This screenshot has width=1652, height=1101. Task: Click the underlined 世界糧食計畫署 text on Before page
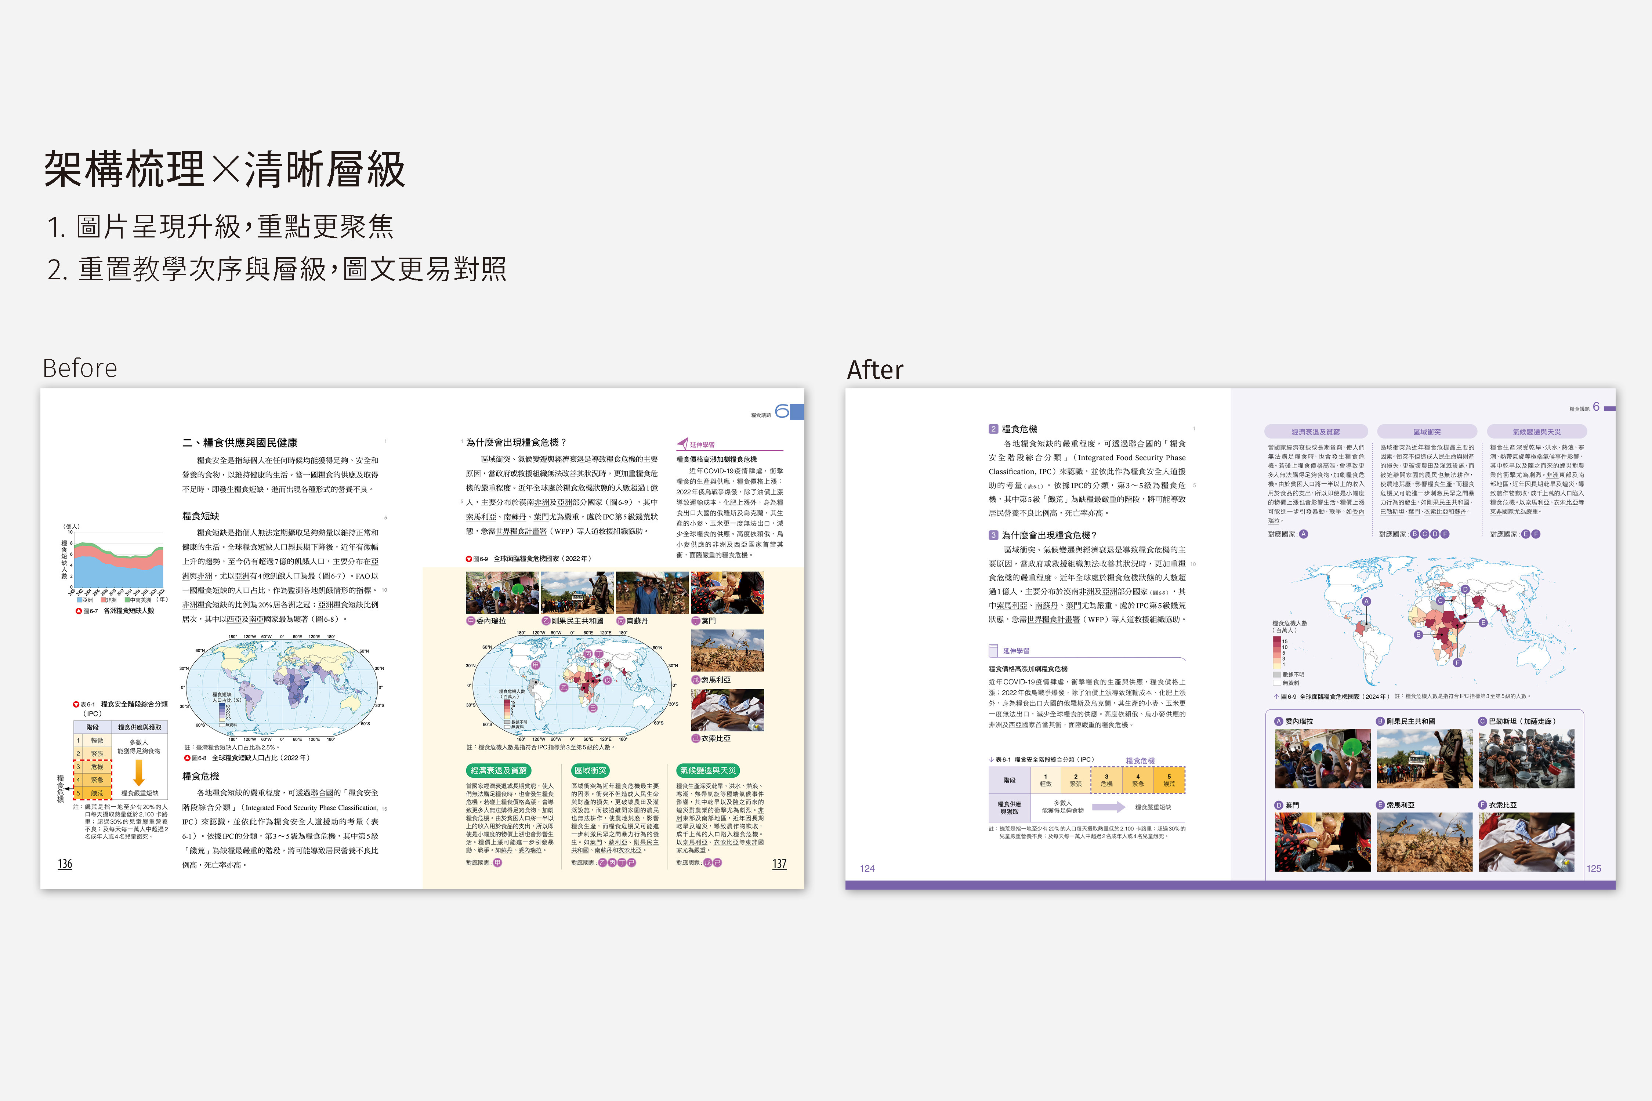click(521, 531)
